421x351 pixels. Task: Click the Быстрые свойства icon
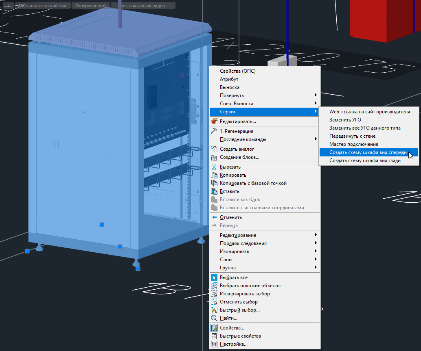(215, 336)
